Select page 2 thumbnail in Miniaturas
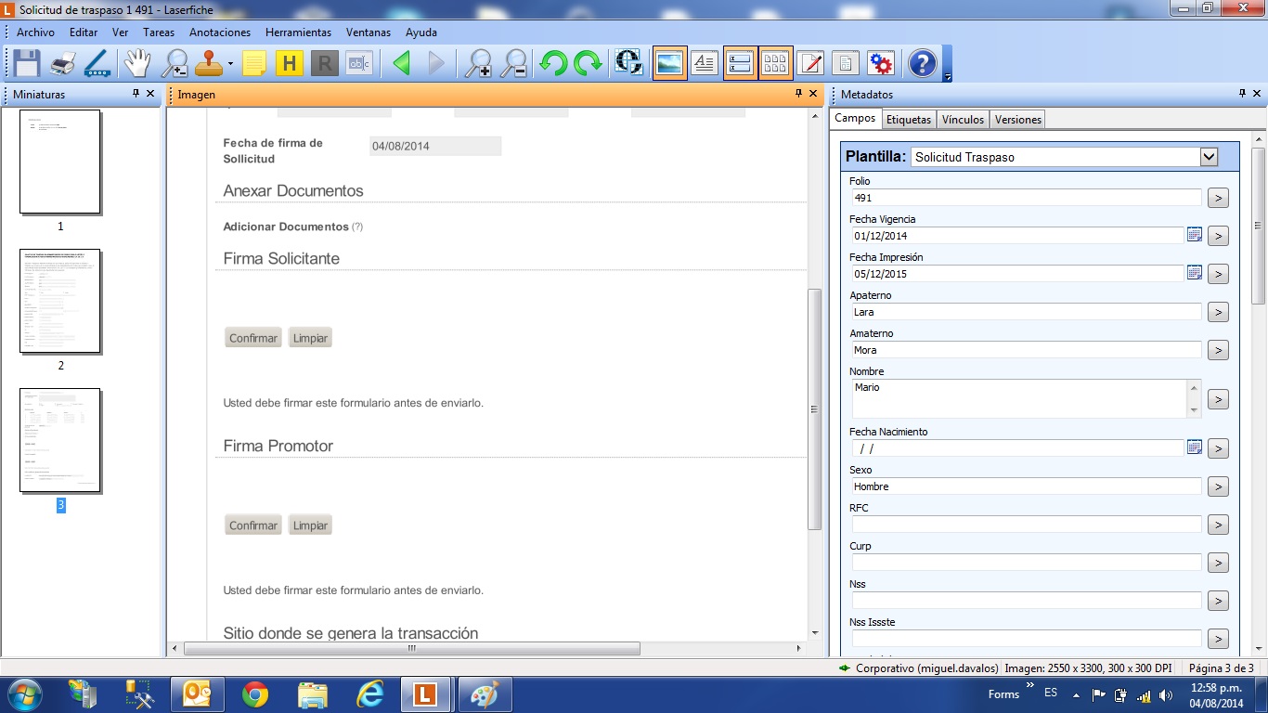1268x713 pixels. pyautogui.click(x=60, y=301)
